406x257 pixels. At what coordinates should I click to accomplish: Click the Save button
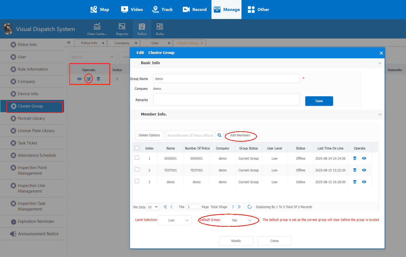[x=319, y=101]
